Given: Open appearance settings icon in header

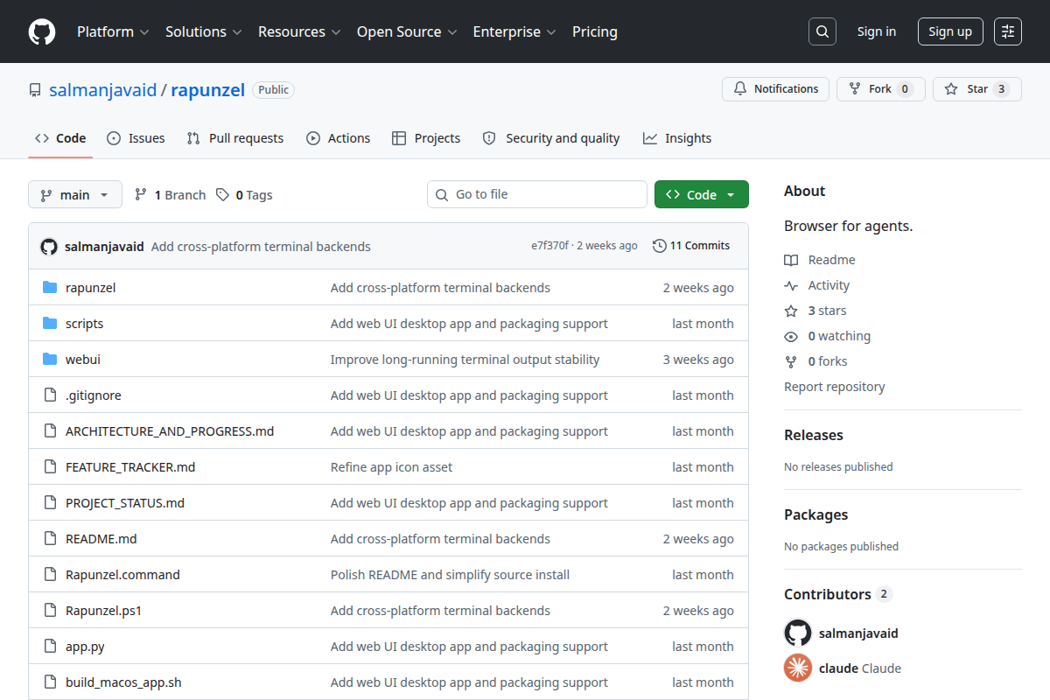Looking at the screenshot, I should click(1008, 31).
